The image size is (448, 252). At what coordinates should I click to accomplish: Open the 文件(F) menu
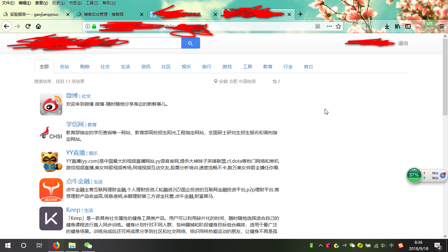tap(8, 3)
